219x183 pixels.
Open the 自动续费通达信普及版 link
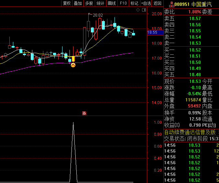190,132
